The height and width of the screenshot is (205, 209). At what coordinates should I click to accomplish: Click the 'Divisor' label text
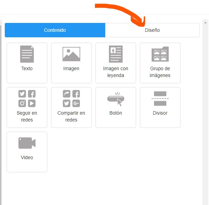(x=160, y=113)
